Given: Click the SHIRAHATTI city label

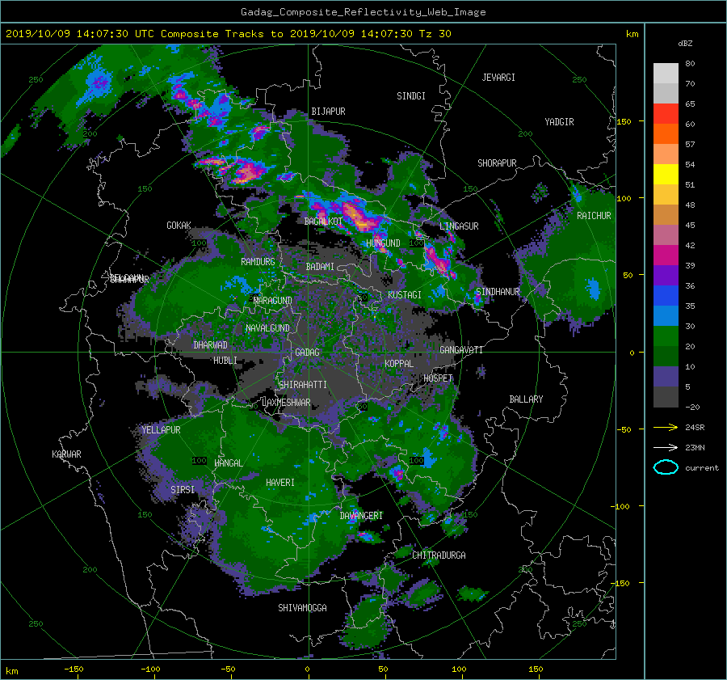Looking at the screenshot, I should pos(303,385).
